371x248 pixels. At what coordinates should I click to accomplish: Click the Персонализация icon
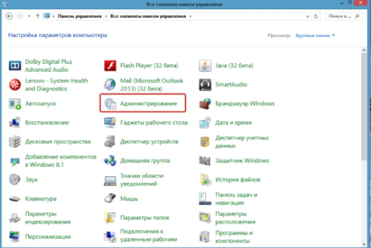point(14,236)
